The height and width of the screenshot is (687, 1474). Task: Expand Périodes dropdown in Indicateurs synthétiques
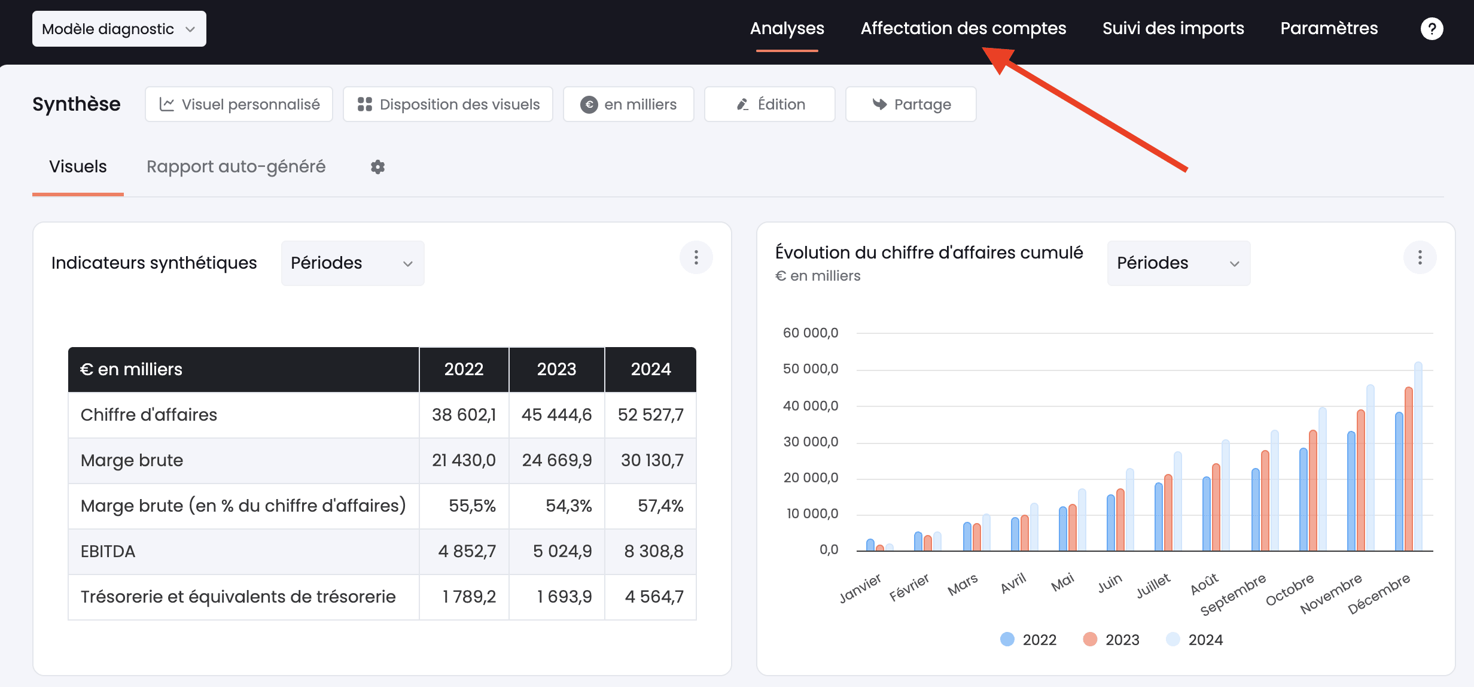click(352, 263)
